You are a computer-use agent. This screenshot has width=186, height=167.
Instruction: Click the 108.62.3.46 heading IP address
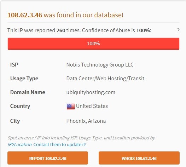click(25, 15)
